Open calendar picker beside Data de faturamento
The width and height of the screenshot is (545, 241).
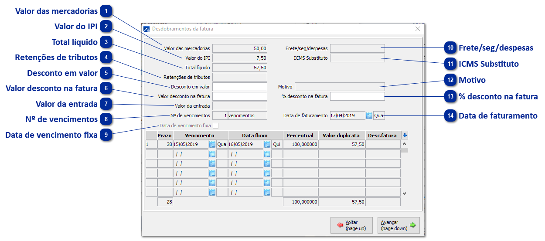[369, 115]
